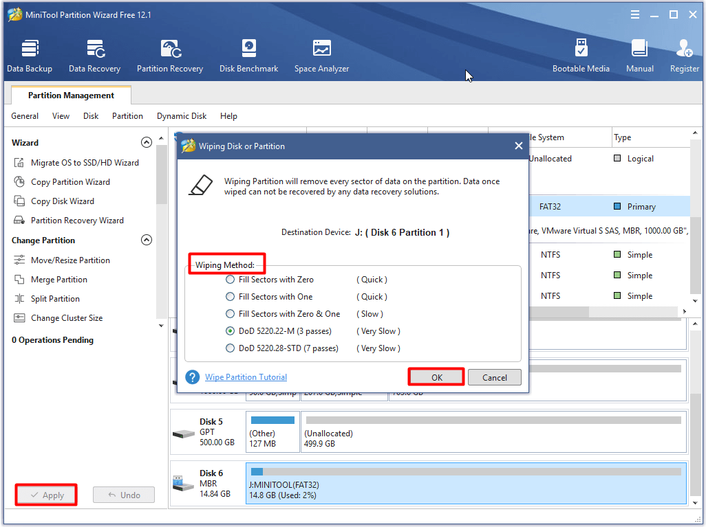The width and height of the screenshot is (706, 527).
Task: Open the Help menu
Action: (x=228, y=116)
